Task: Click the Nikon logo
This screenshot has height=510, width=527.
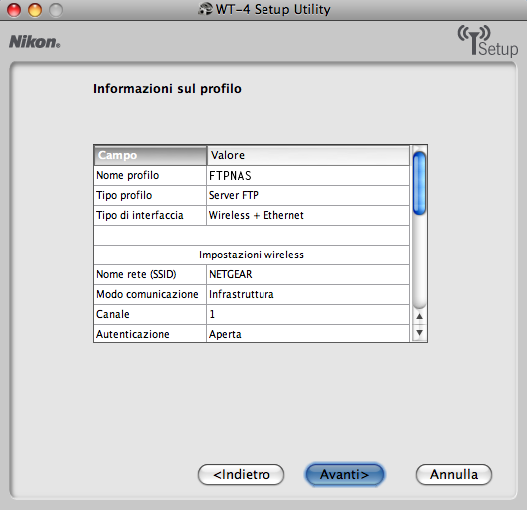Action: pos(35,42)
